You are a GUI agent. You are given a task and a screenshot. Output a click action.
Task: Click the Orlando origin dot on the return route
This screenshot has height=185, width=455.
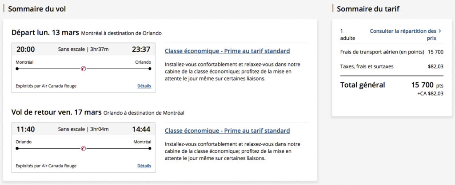point(17,149)
